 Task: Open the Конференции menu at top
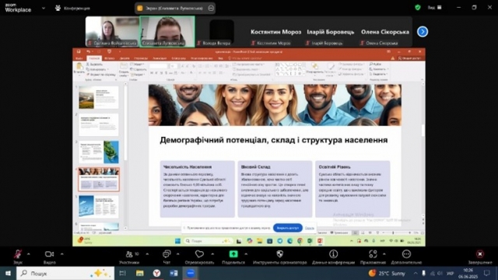[x=72, y=9]
